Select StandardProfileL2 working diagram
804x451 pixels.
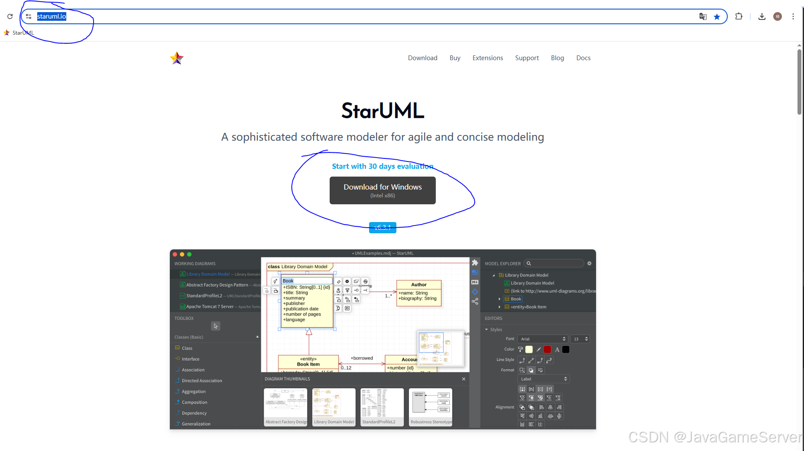204,296
